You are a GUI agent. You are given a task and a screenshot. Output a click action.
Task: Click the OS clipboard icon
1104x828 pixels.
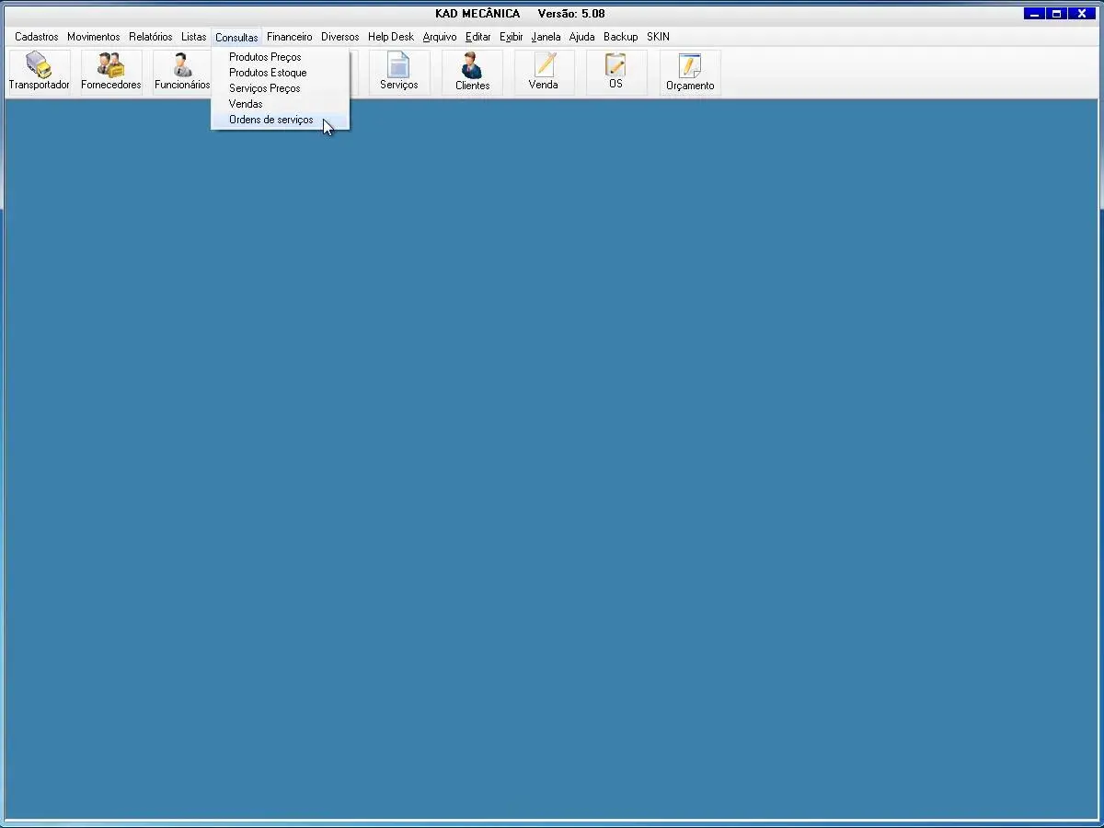click(615, 72)
